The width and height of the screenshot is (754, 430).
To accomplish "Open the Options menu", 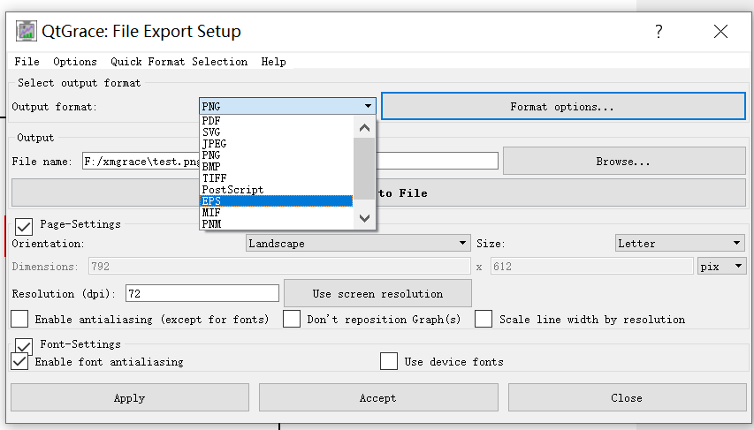I will coord(75,62).
